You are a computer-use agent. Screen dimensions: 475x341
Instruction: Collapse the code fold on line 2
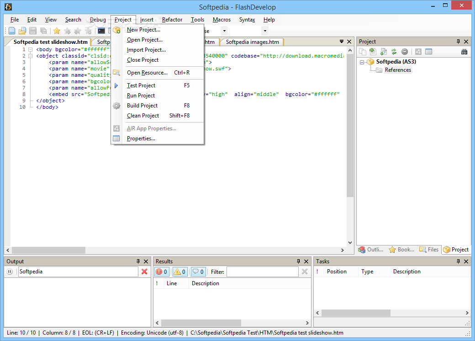[30, 56]
